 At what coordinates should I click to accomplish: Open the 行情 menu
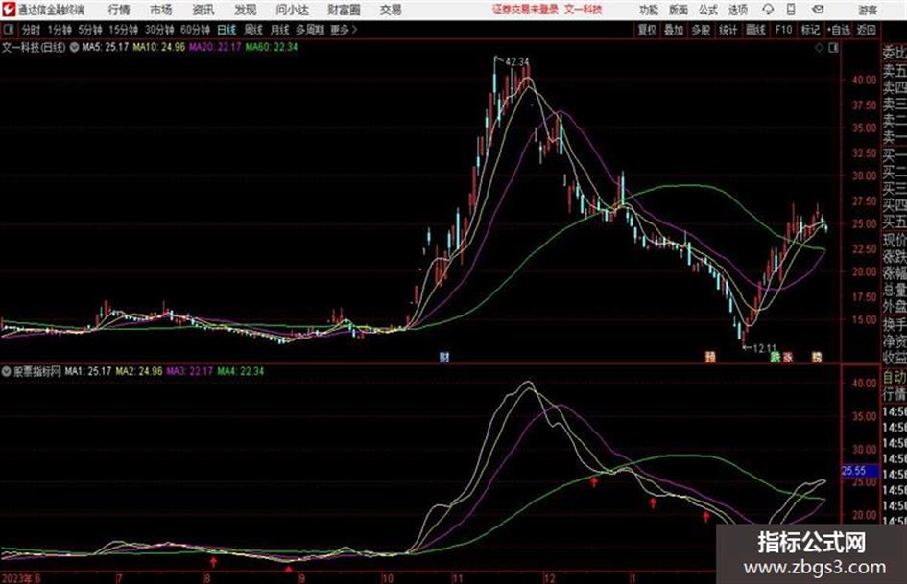pyautogui.click(x=119, y=10)
